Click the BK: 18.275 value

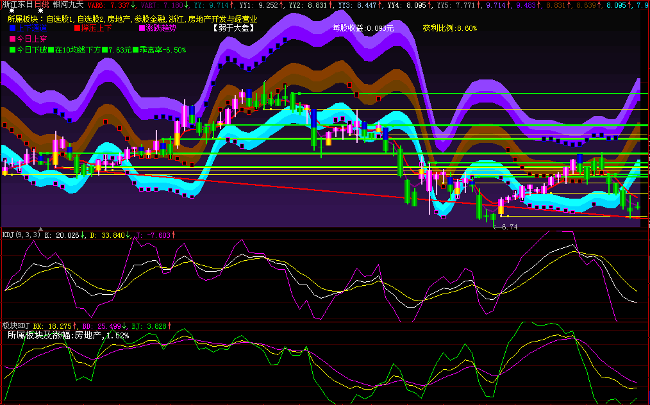coord(52,326)
